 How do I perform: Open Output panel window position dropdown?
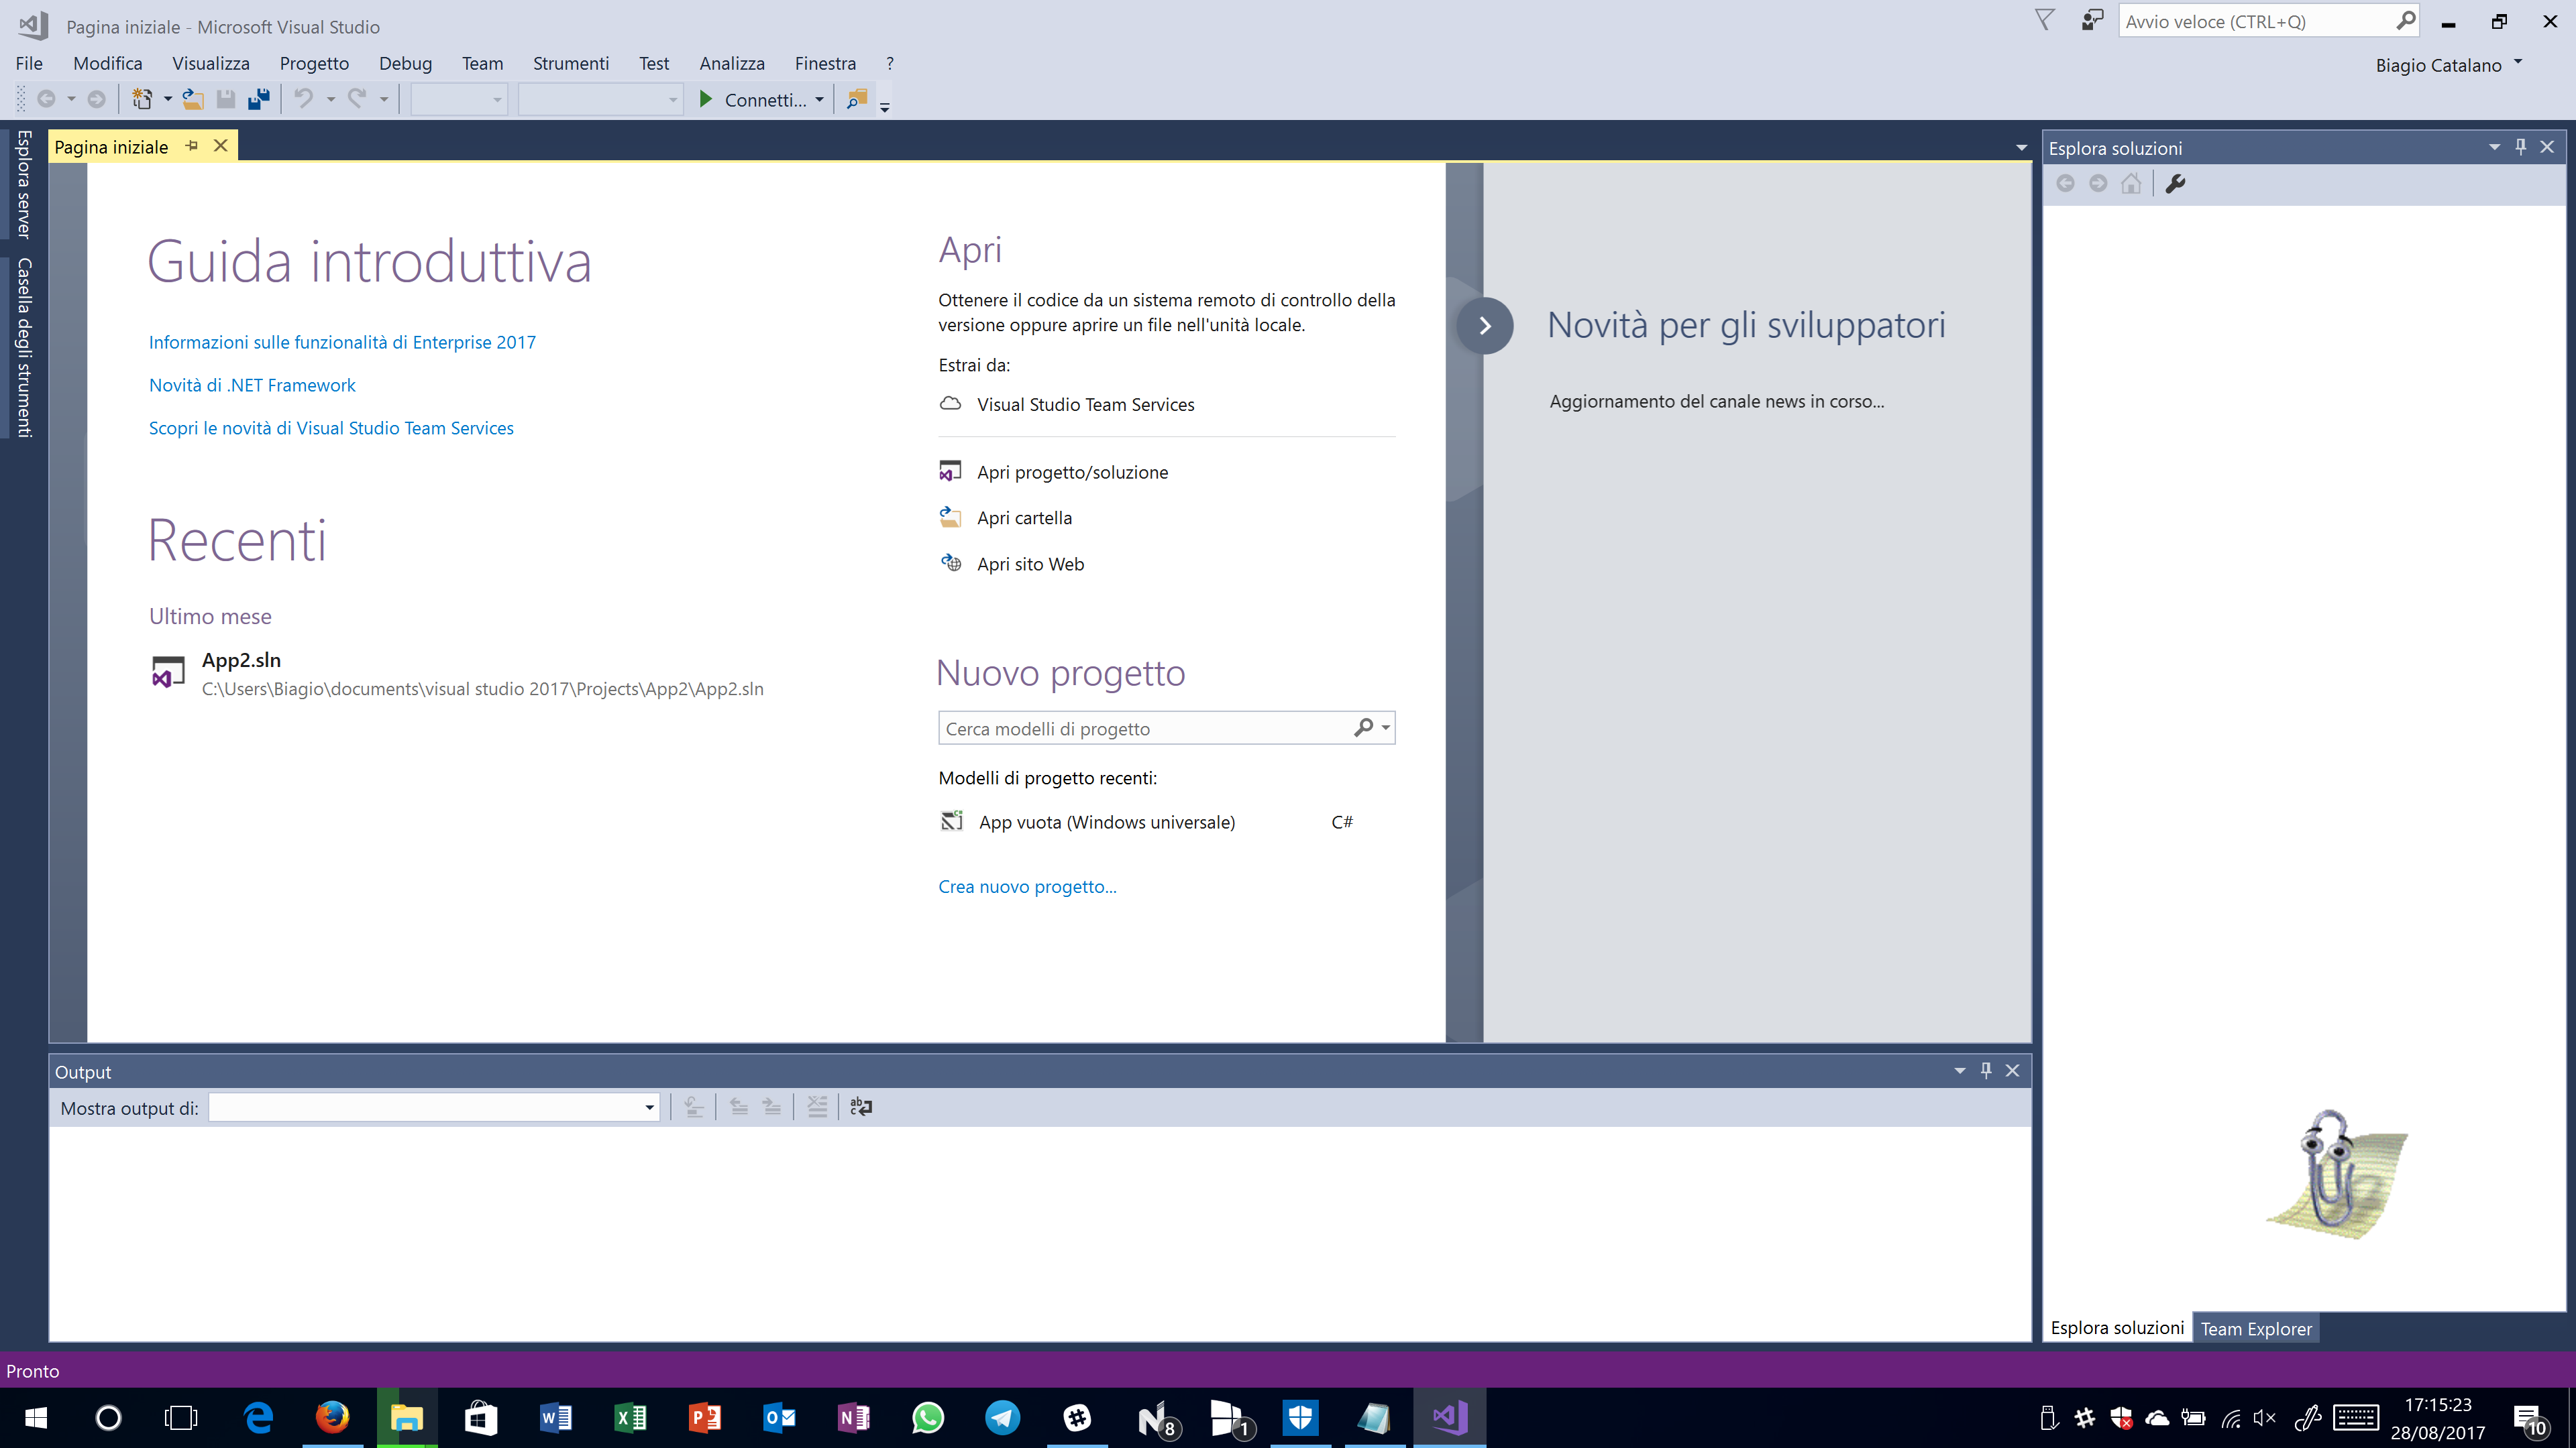[1959, 1071]
